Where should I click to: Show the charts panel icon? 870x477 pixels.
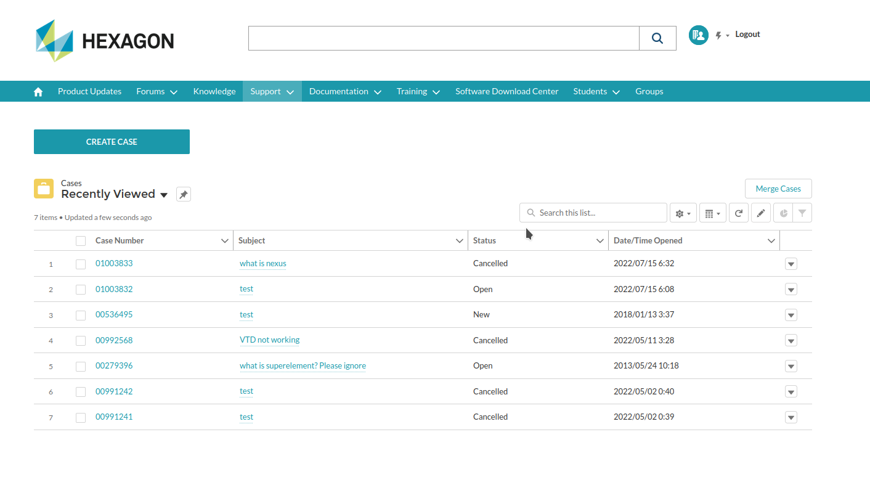coord(783,213)
